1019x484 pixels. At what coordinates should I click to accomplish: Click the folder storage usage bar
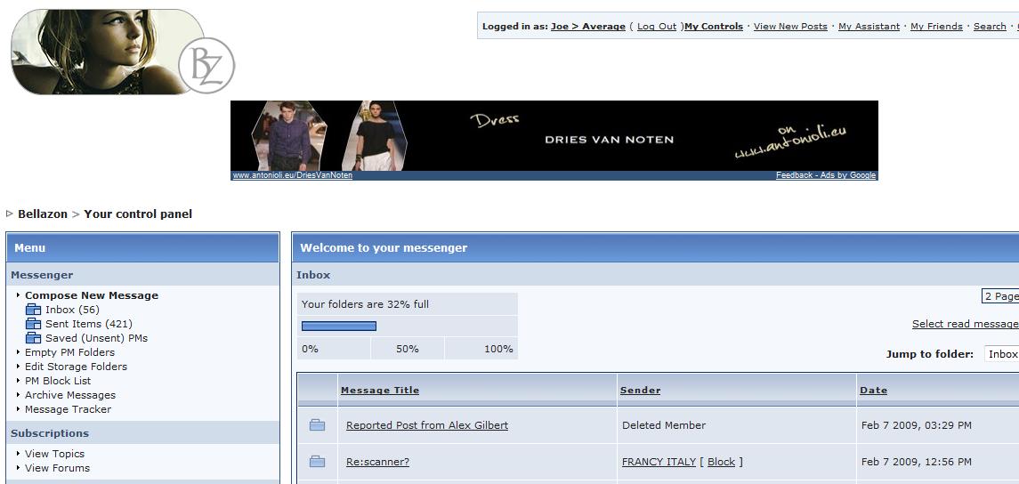point(339,326)
